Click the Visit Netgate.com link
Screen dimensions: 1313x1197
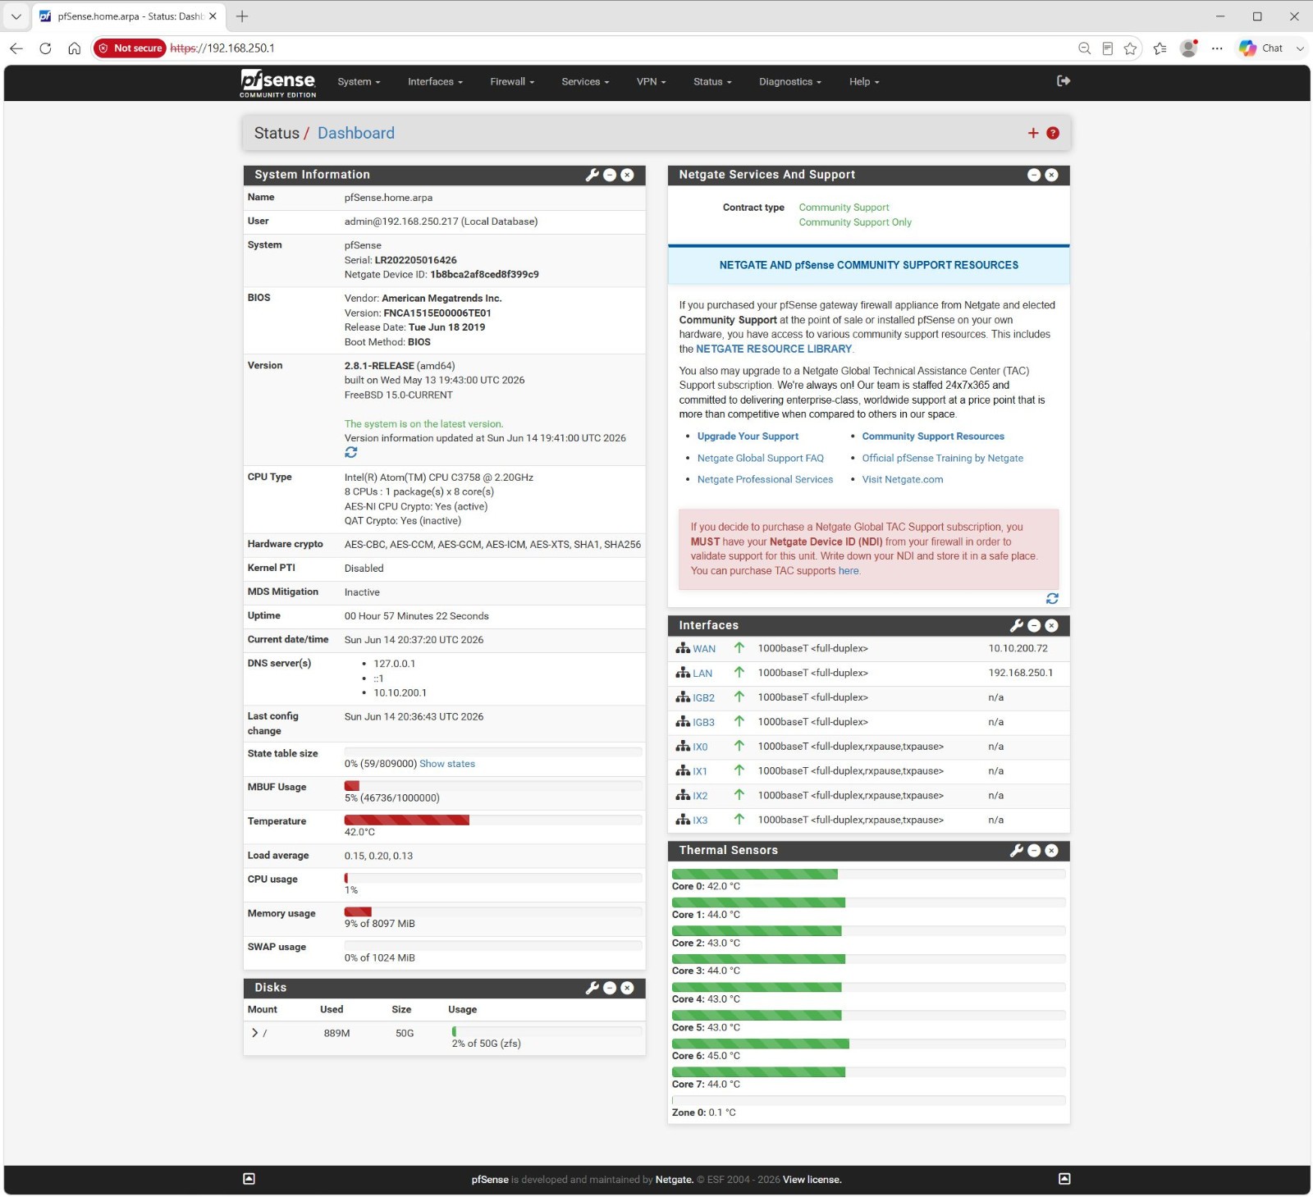(x=903, y=480)
